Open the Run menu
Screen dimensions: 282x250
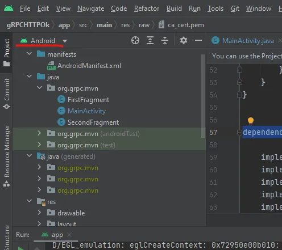coord(194,9)
